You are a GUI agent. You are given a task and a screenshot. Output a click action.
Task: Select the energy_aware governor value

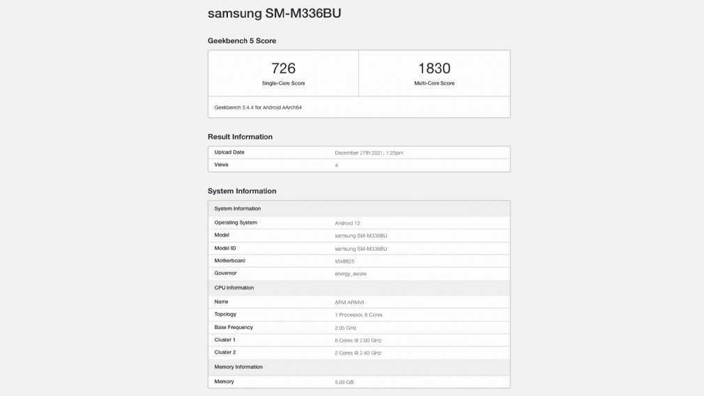[350, 274]
